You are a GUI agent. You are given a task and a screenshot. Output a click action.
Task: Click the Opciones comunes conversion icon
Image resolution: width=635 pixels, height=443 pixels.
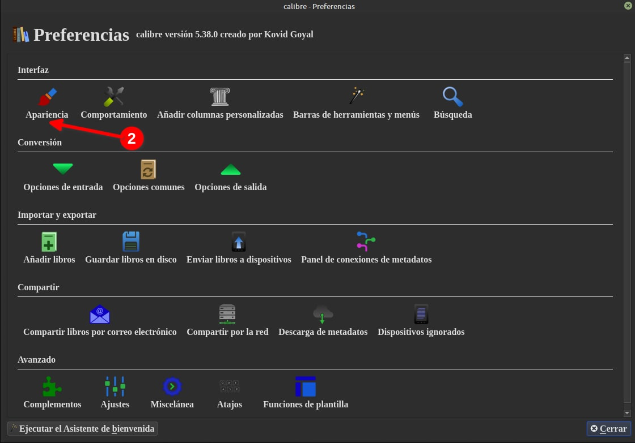148,169
